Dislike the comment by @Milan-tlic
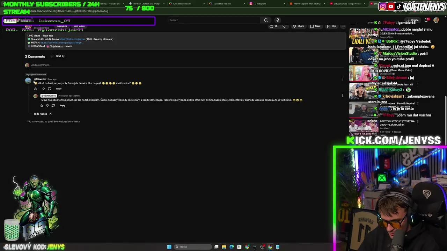Screen dimensions: 447x251 (44, 89)
